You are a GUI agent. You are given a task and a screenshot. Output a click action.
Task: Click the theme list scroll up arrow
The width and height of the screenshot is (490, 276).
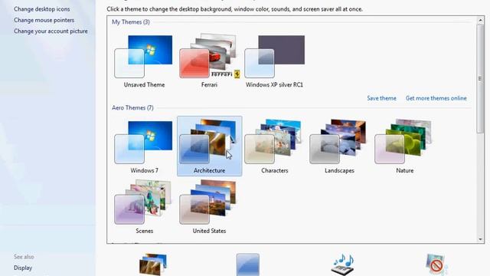pos(480,21)
